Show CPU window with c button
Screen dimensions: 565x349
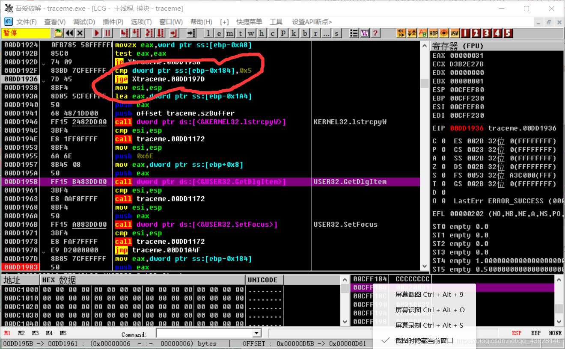click(272, 33)
